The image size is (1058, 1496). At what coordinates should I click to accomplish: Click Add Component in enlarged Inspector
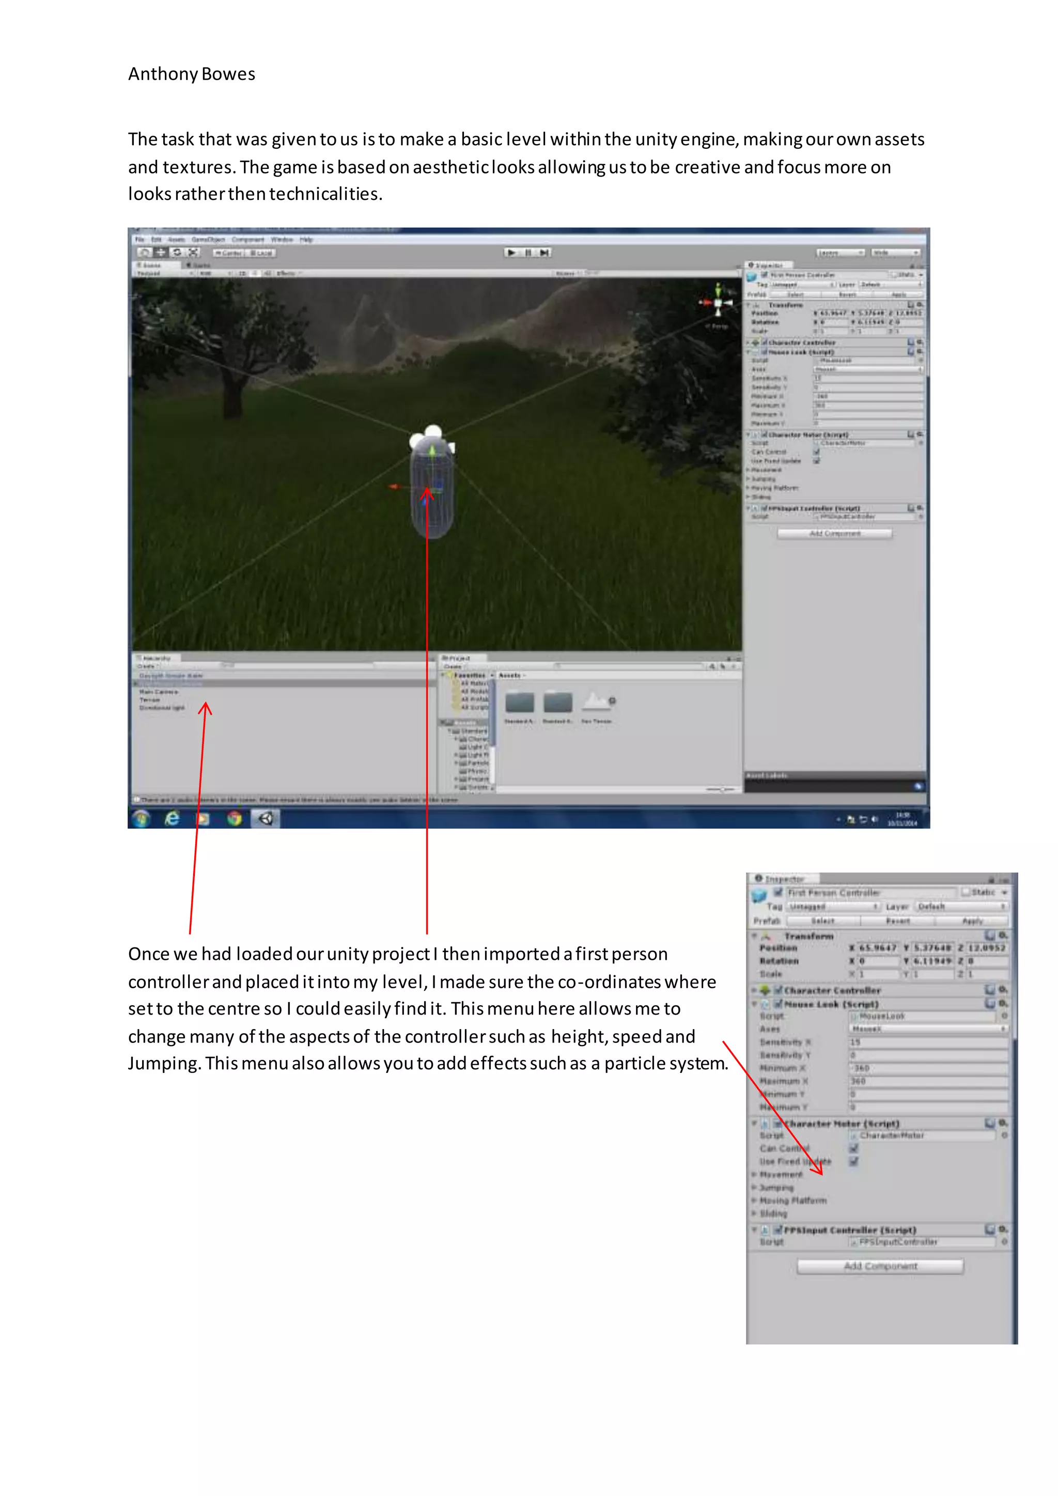point(880,1266)
